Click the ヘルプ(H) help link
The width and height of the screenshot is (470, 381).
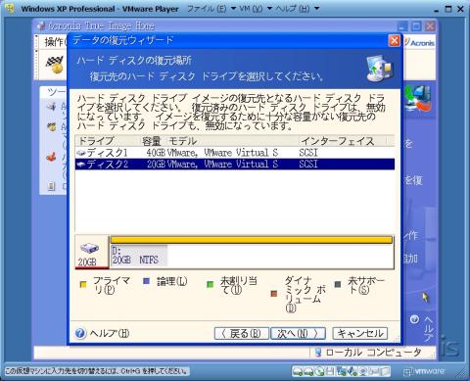click(110, 333)
